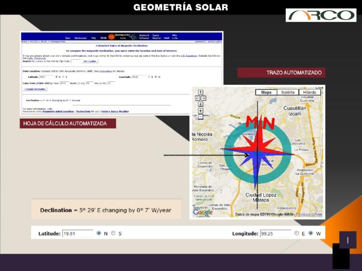Click the large Latitude input field
Viewport: 362px width, 271px height.
tap(78, 234)
